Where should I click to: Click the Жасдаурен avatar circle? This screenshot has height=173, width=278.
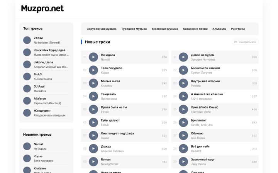coord(27,113)
